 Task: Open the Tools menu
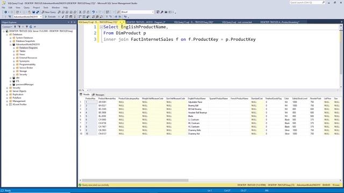tap(46, 8)
